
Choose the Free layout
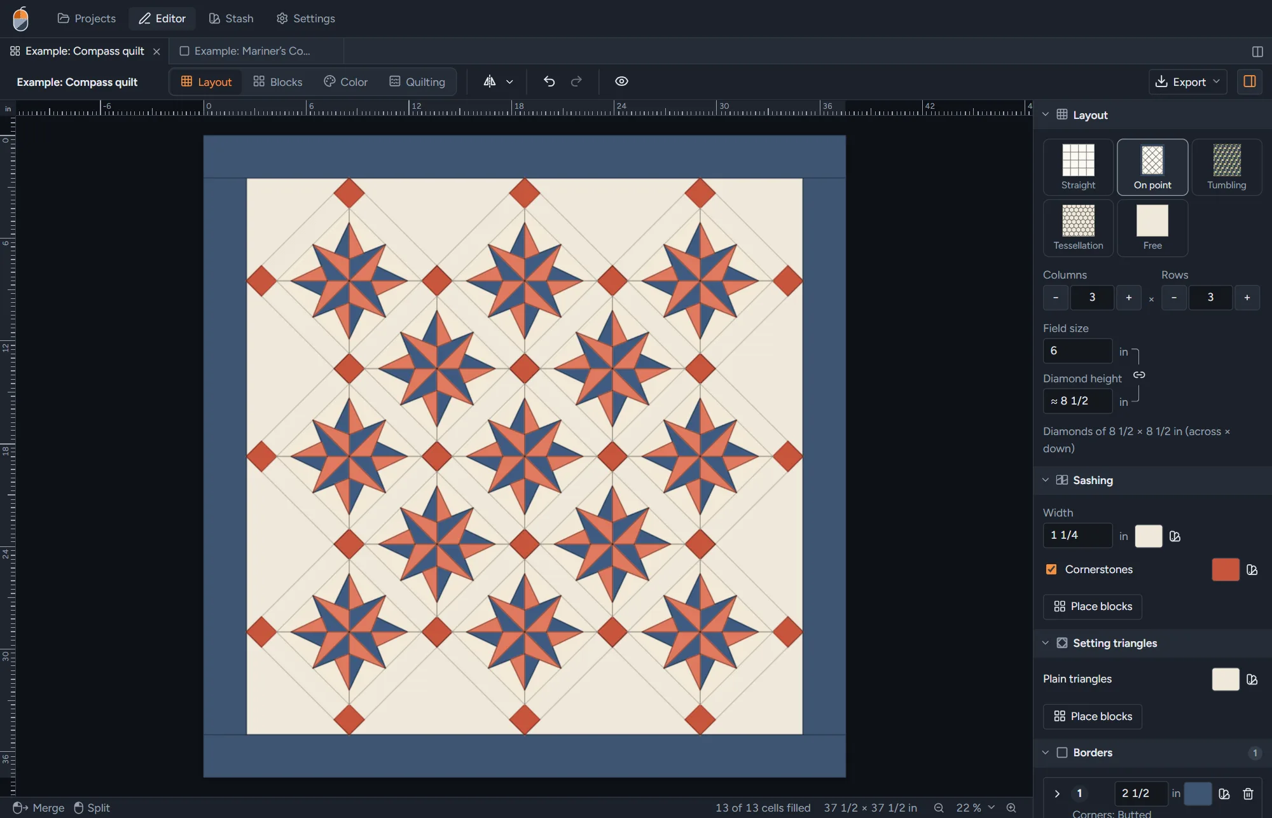[x=1152, y=228]
